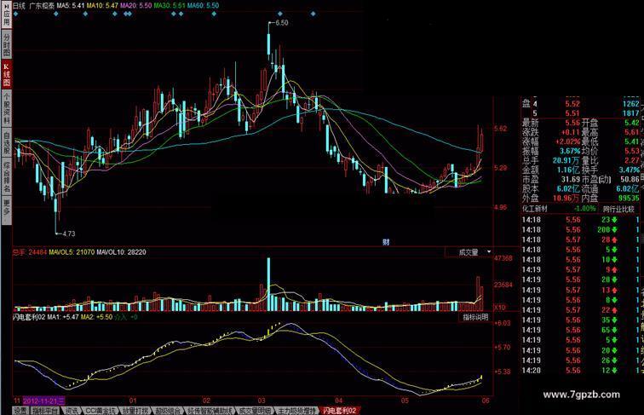The image size is (644, 415).
Task: Click MAVOL10: 28220 volume label
Action: (121, 252)
